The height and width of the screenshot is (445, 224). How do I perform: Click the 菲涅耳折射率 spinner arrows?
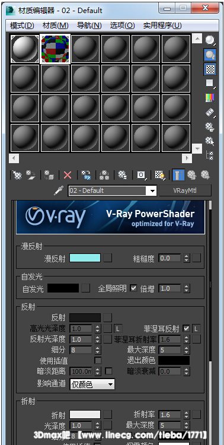click(186, 339)
